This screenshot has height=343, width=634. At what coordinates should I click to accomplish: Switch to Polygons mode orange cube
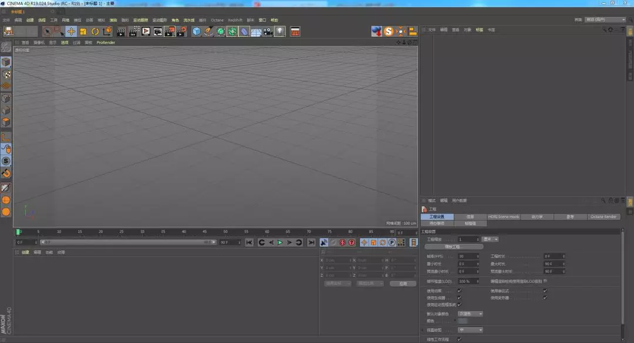6,122
